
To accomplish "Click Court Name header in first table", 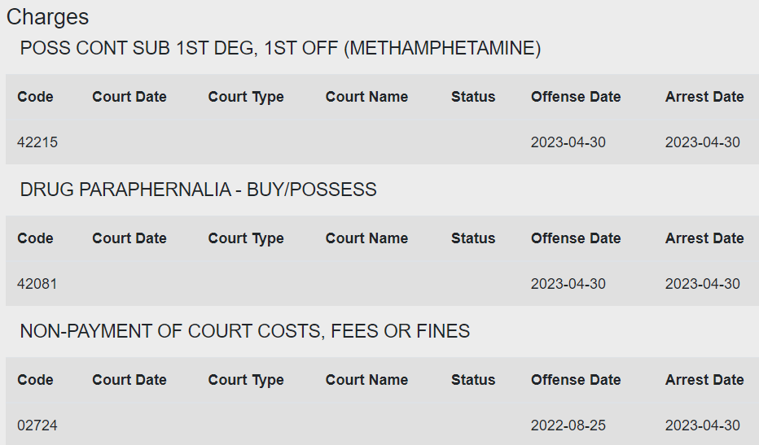I will [x=366, y=97].
